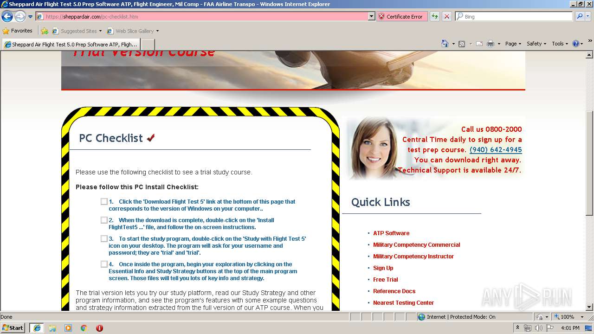The height and width of the screenshot is (334, 594).
Task: Check step 1 Download Flight Test checkbox
Action: point(104,201)
